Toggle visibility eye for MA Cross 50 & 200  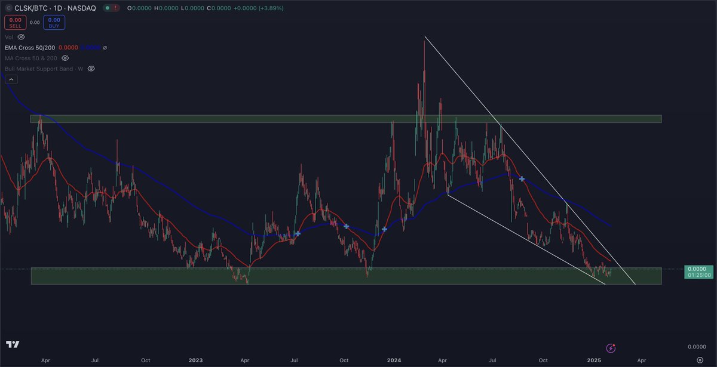(x=65, y=58)
